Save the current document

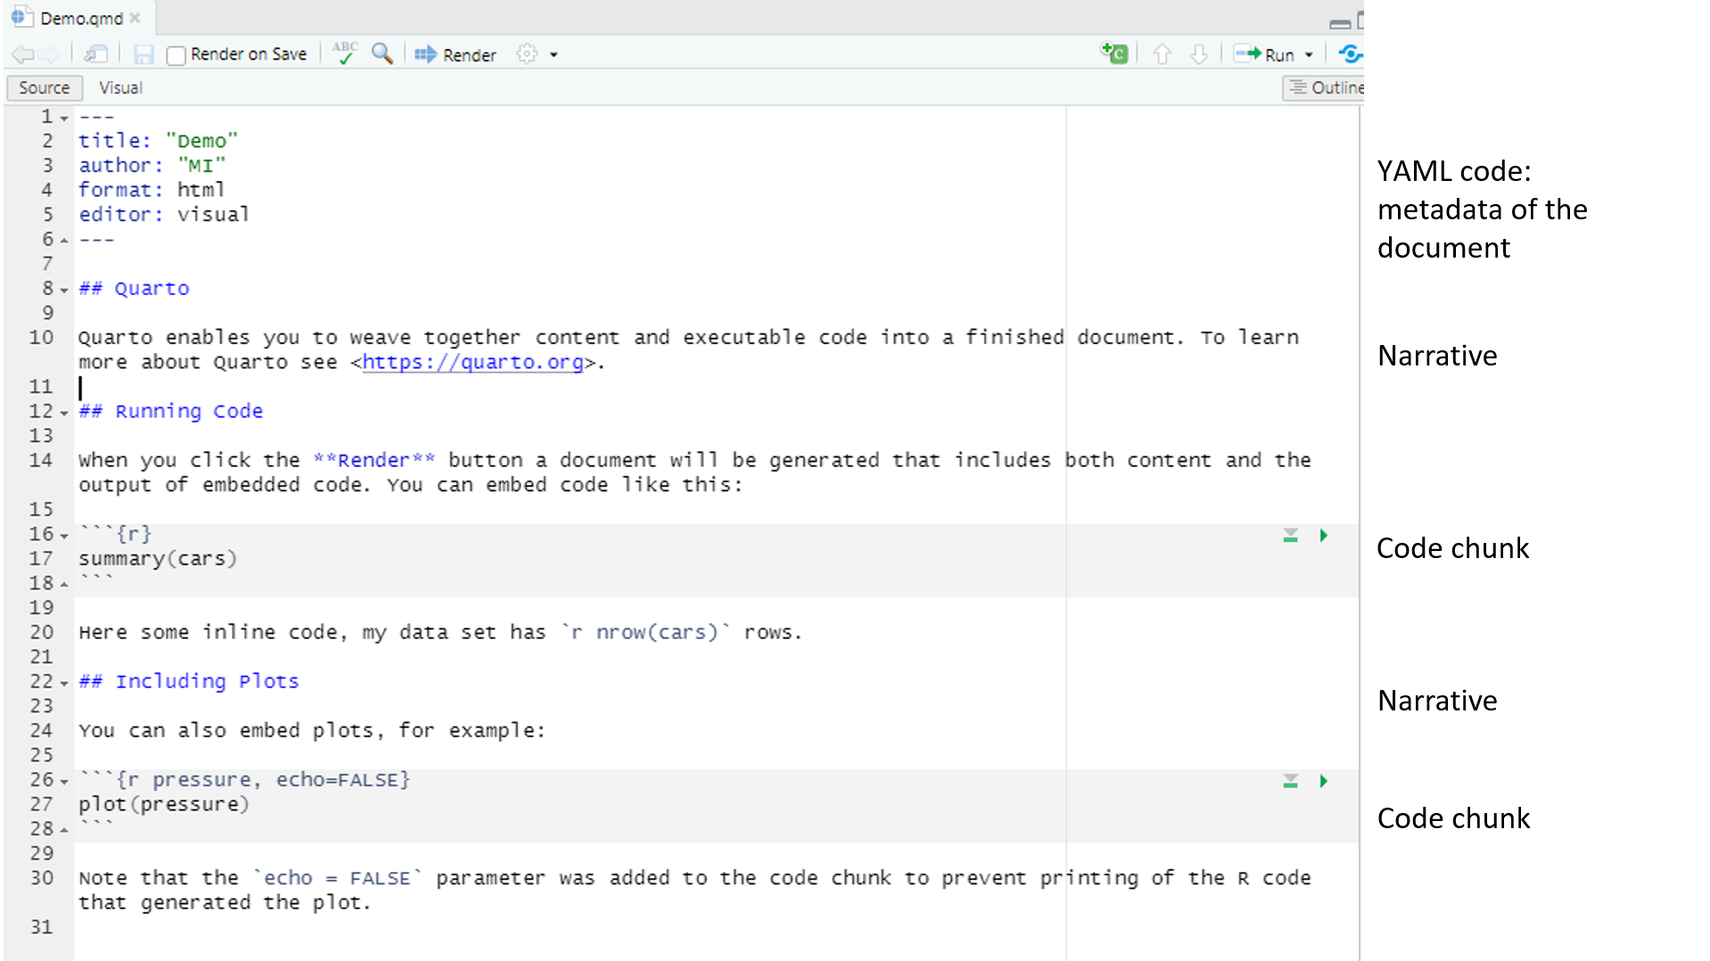point(144,55)
